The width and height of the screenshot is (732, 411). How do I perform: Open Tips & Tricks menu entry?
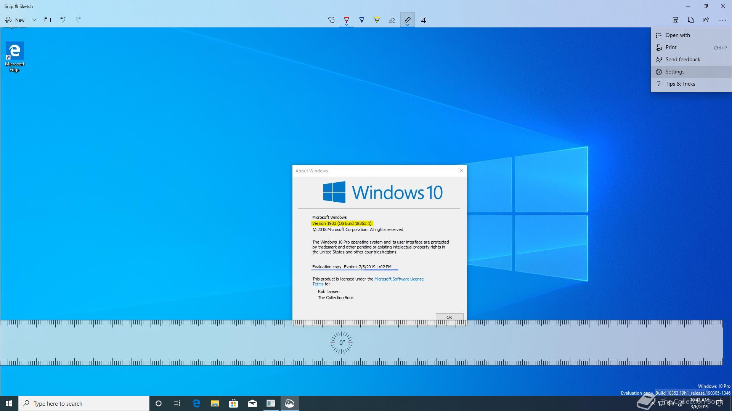click(691, 84)
